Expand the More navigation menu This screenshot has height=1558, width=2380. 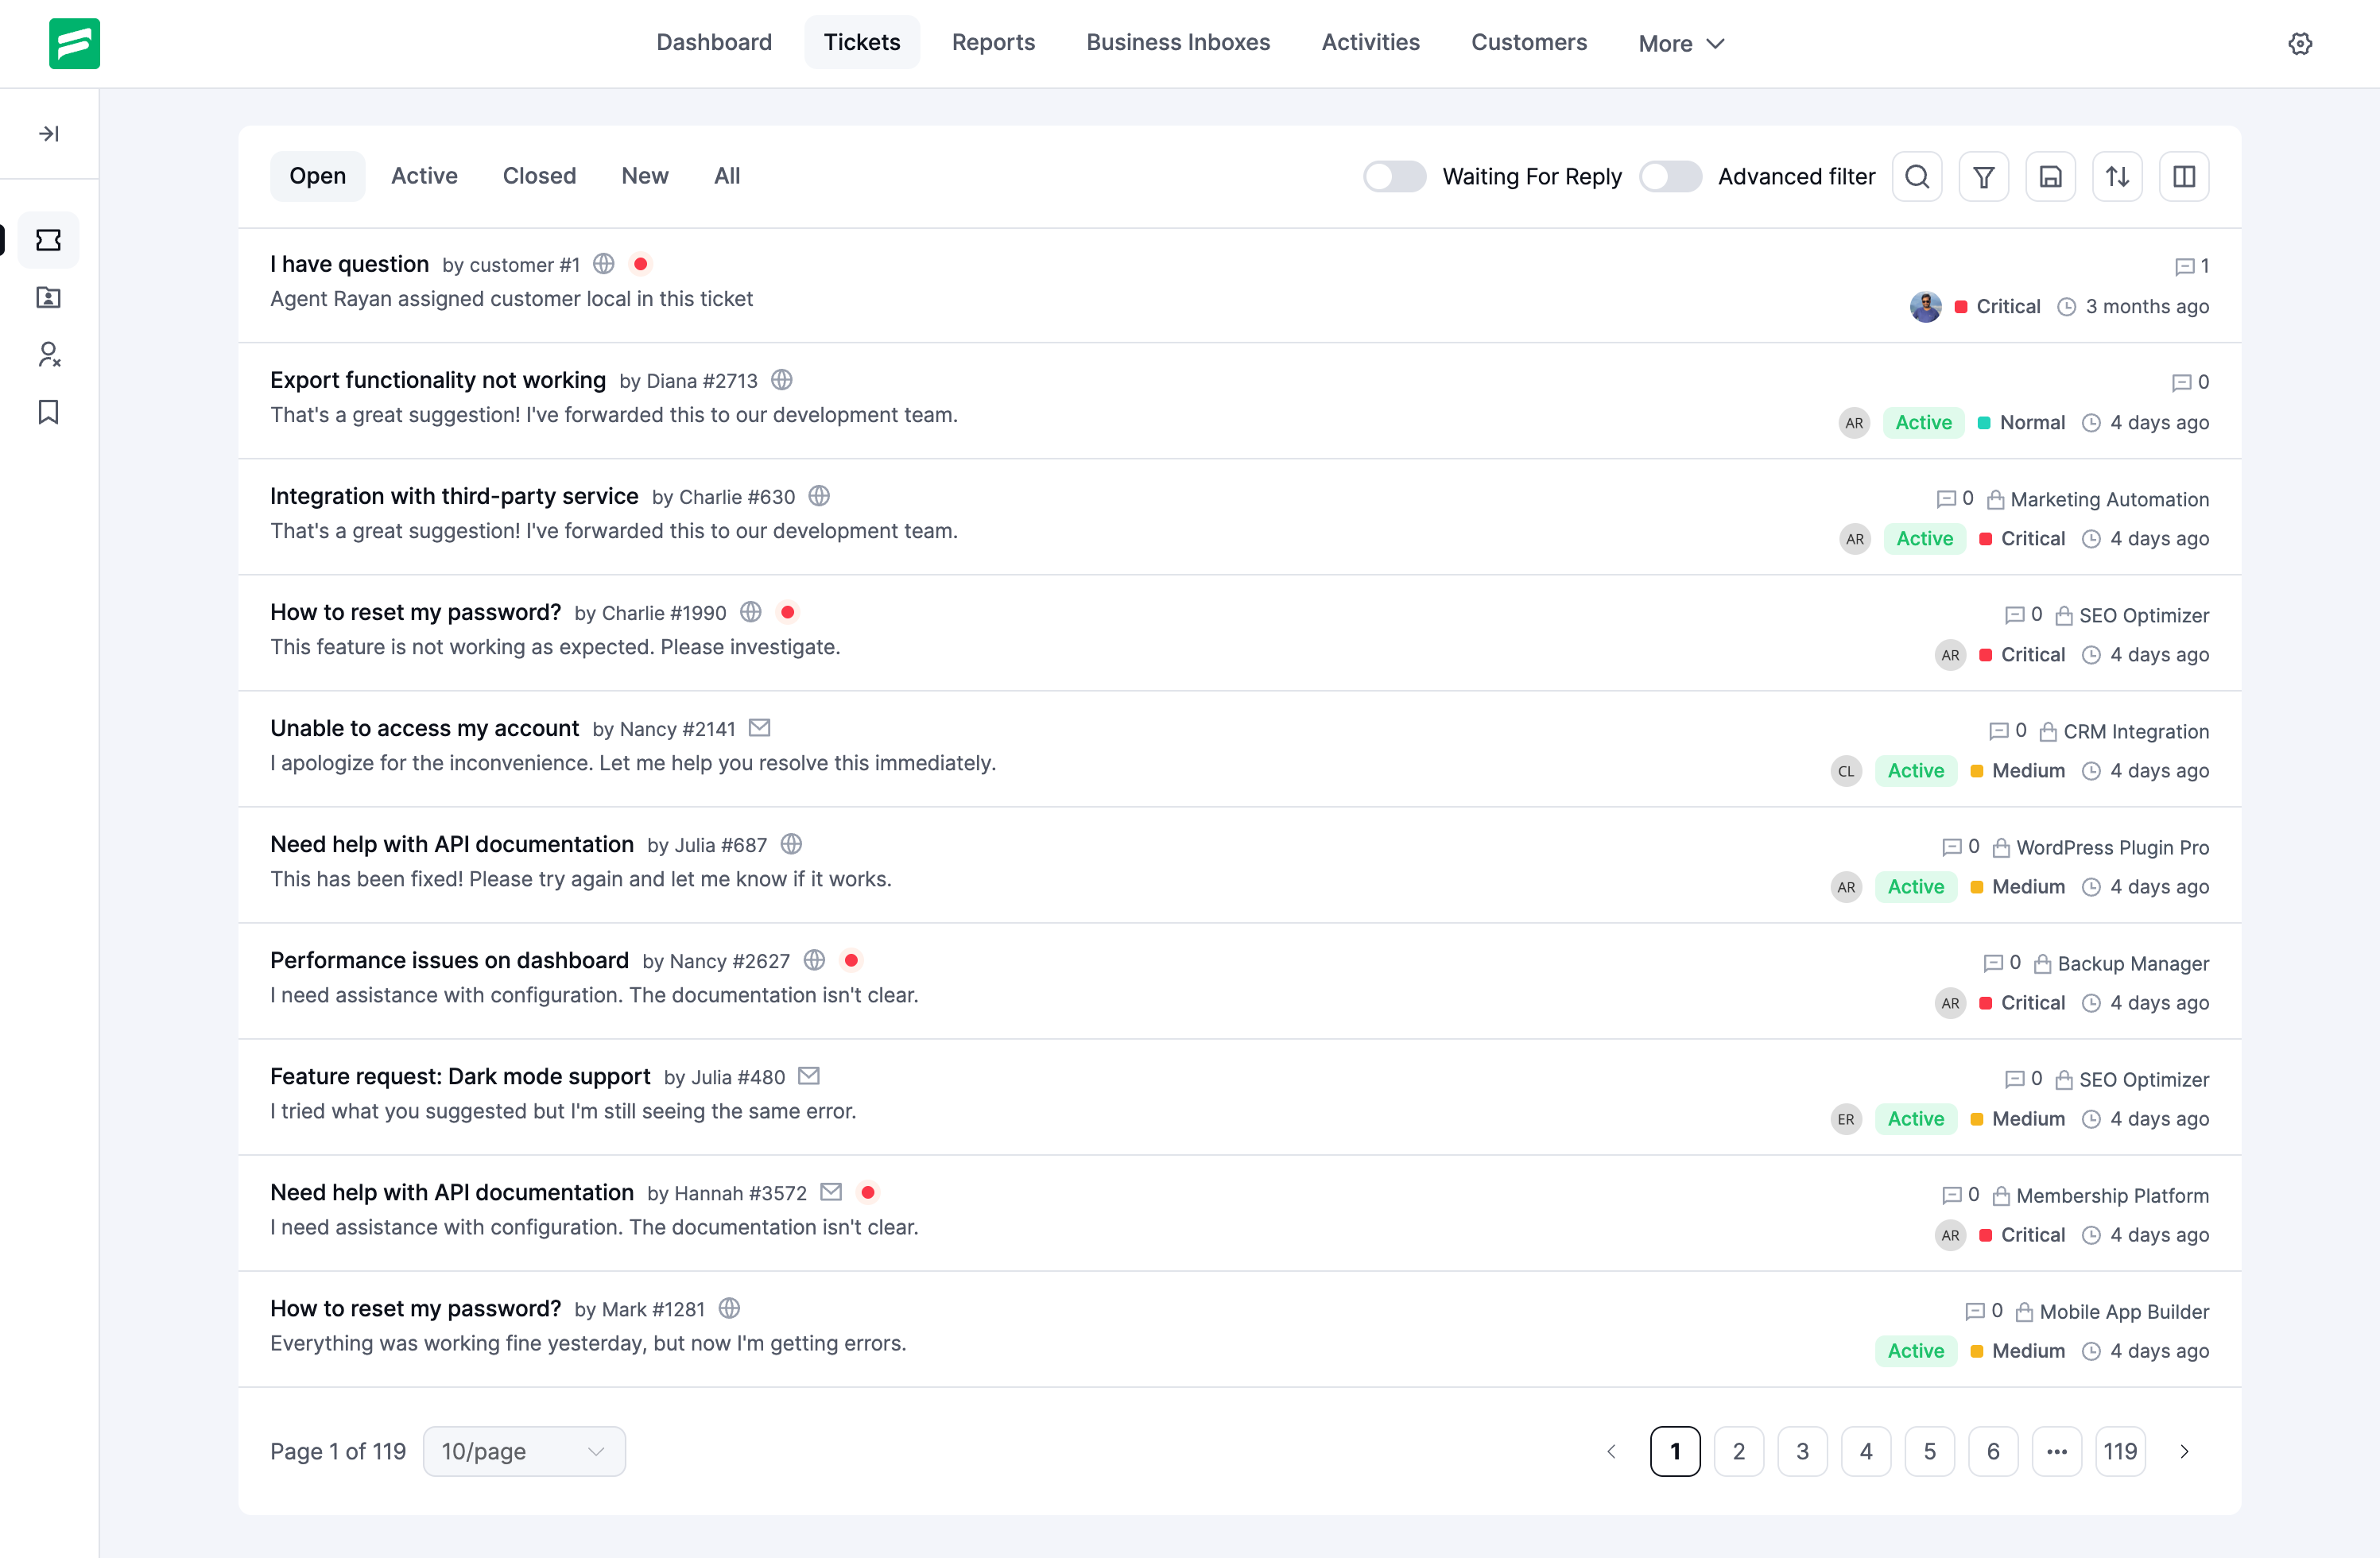coord(1681,43)
